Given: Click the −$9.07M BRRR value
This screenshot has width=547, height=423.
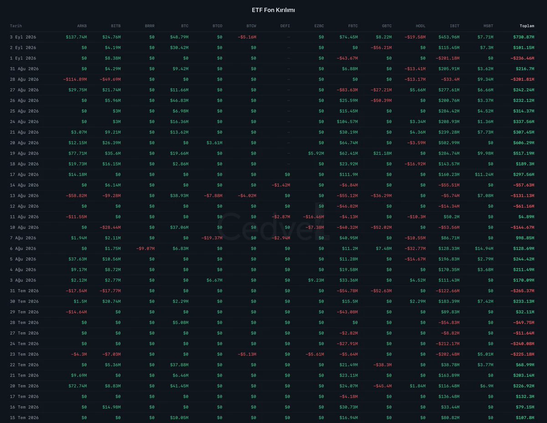Looking at the screenshot, I should [x=145, y=248].
